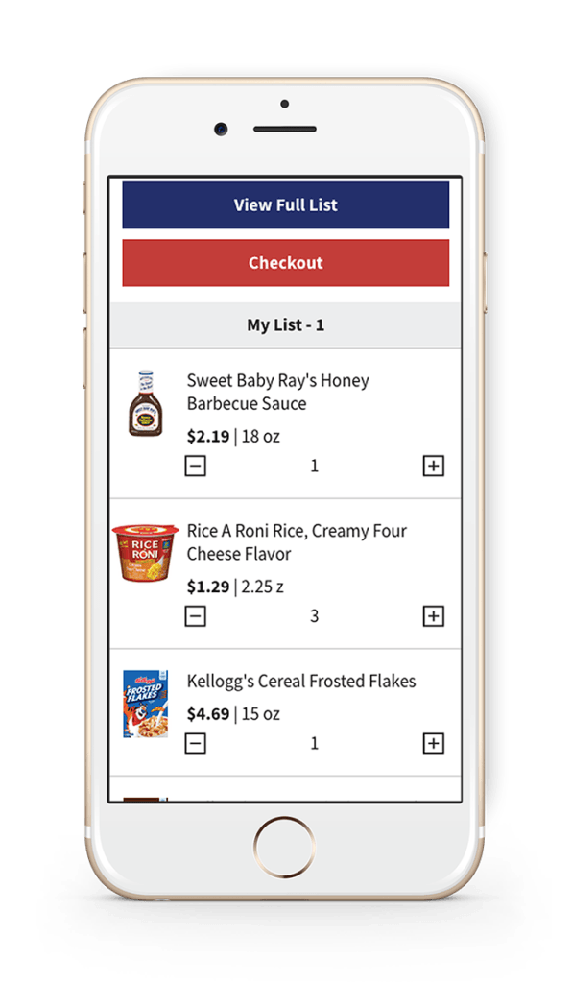Tap the red Checkout button
The height and width of the screenshot is (983, 572).
pos(286,263)
